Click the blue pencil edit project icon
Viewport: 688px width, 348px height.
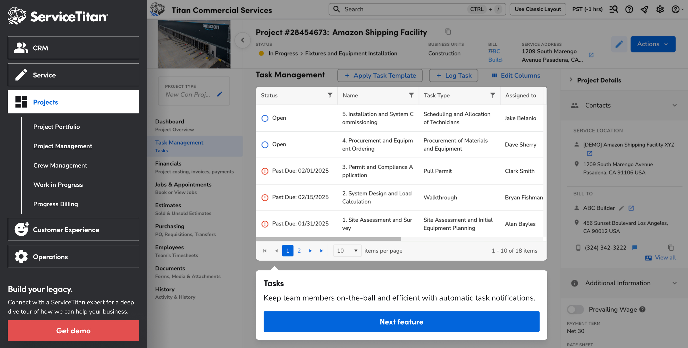[x=619, y=44]
